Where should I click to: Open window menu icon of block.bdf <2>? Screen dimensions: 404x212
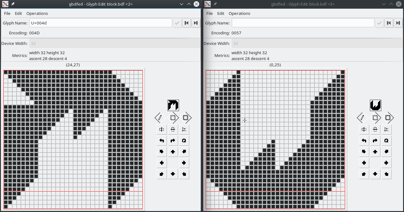[x=5, y=4]
